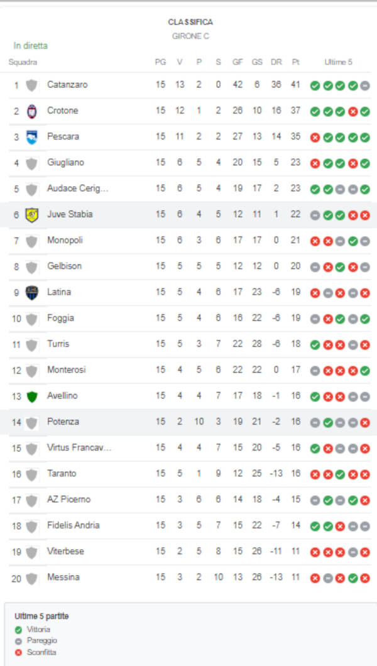This screenshot has width=377, height=666.
Task: Click Pescara's first red loss icon
Action: pos(315,137)
